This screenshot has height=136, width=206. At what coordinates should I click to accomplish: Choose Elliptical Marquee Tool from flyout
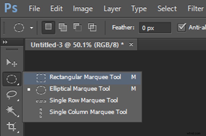(x=80, y=89)
